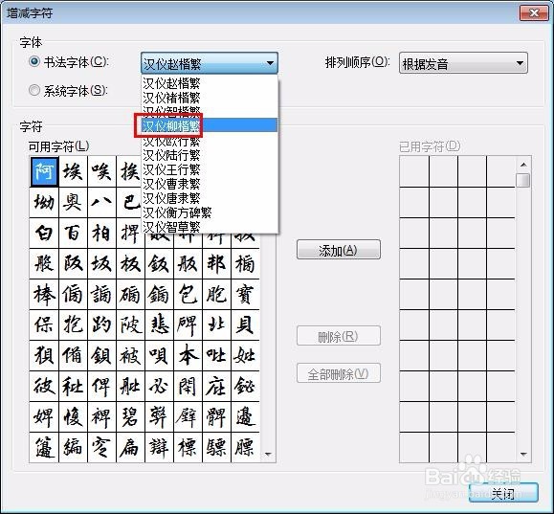
Task: Select the 棒 character cell
Action: click(44, 294)
